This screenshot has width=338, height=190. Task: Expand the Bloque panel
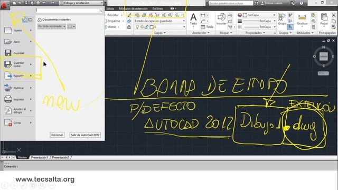click(x=226, y=33)
